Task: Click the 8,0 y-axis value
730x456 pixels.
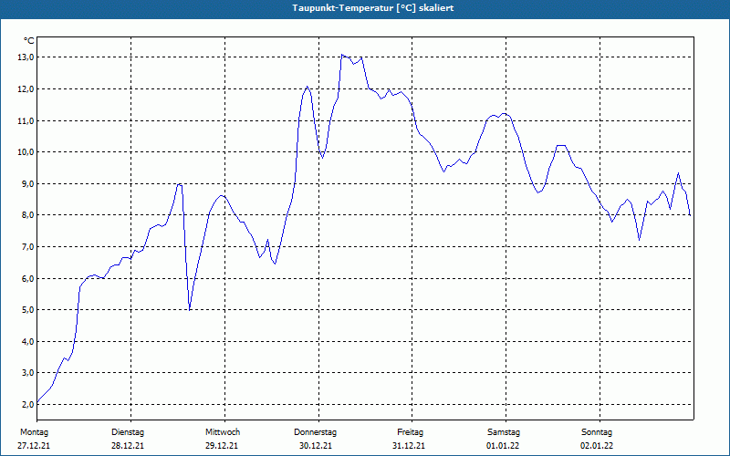Action: (x=28, y=215)
